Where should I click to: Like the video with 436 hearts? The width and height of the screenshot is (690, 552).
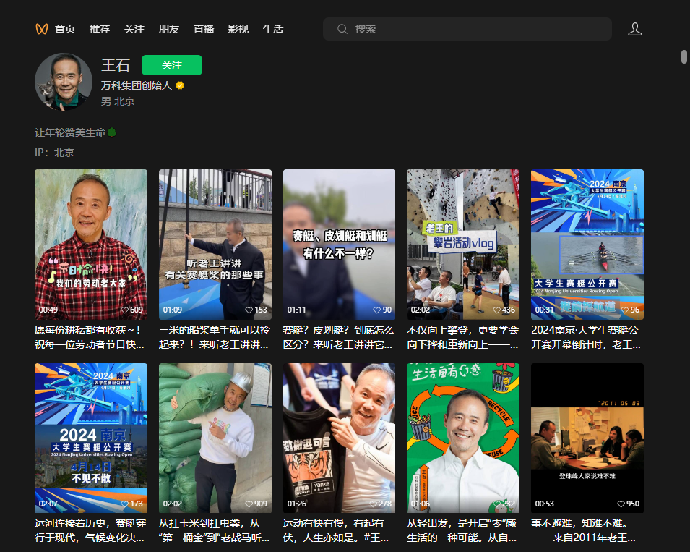tap(497, 310)
